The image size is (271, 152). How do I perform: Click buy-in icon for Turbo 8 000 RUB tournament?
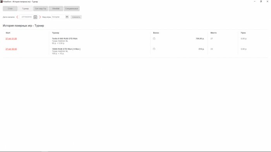(x=154, y=39)
